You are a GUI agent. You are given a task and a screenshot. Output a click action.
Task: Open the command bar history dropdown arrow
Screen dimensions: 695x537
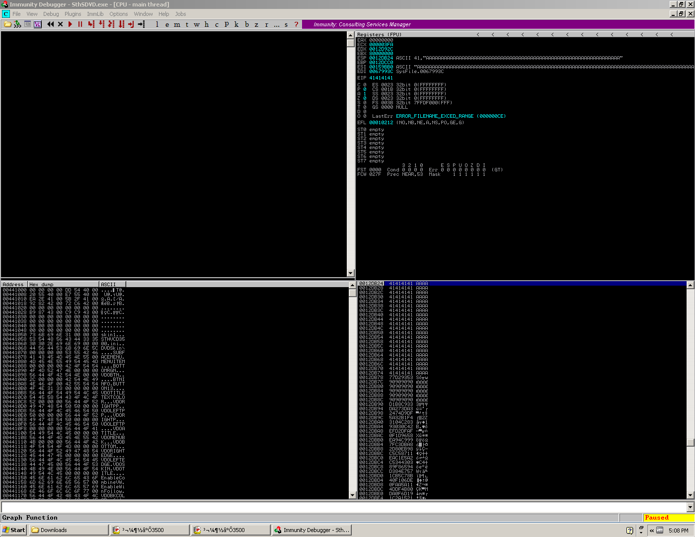coord(690,507)
